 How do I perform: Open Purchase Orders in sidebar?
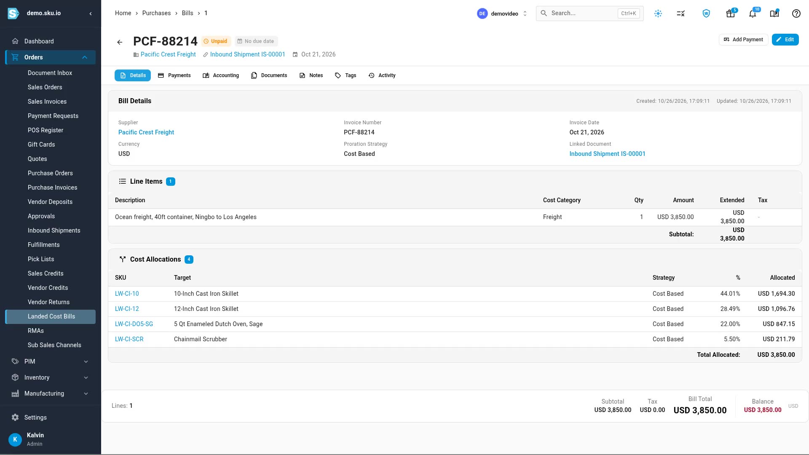click(50, 173)
